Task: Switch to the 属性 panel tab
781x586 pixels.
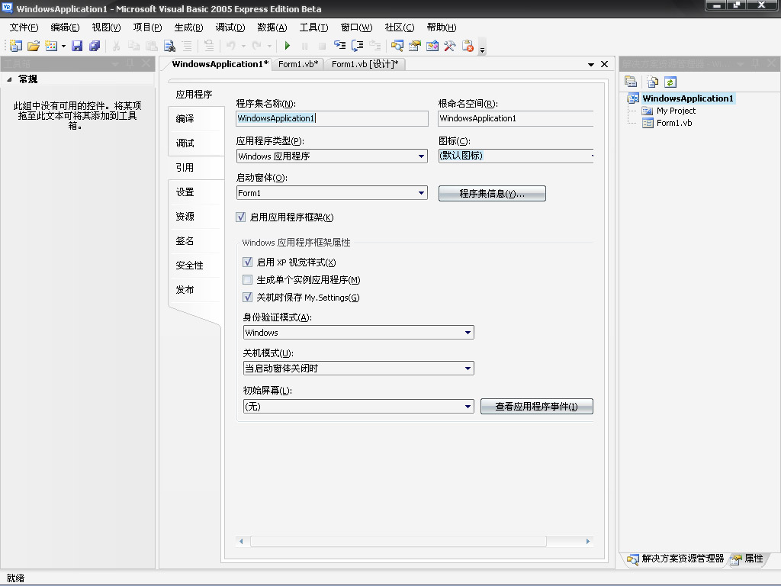Action: (x=747, y=559)
